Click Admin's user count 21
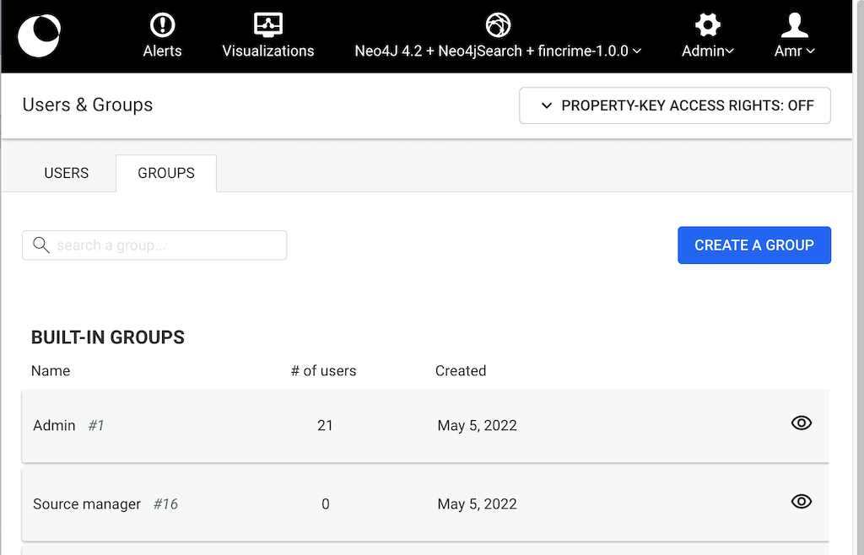Screen dimensions: 864x555 [x=325, y=426]
